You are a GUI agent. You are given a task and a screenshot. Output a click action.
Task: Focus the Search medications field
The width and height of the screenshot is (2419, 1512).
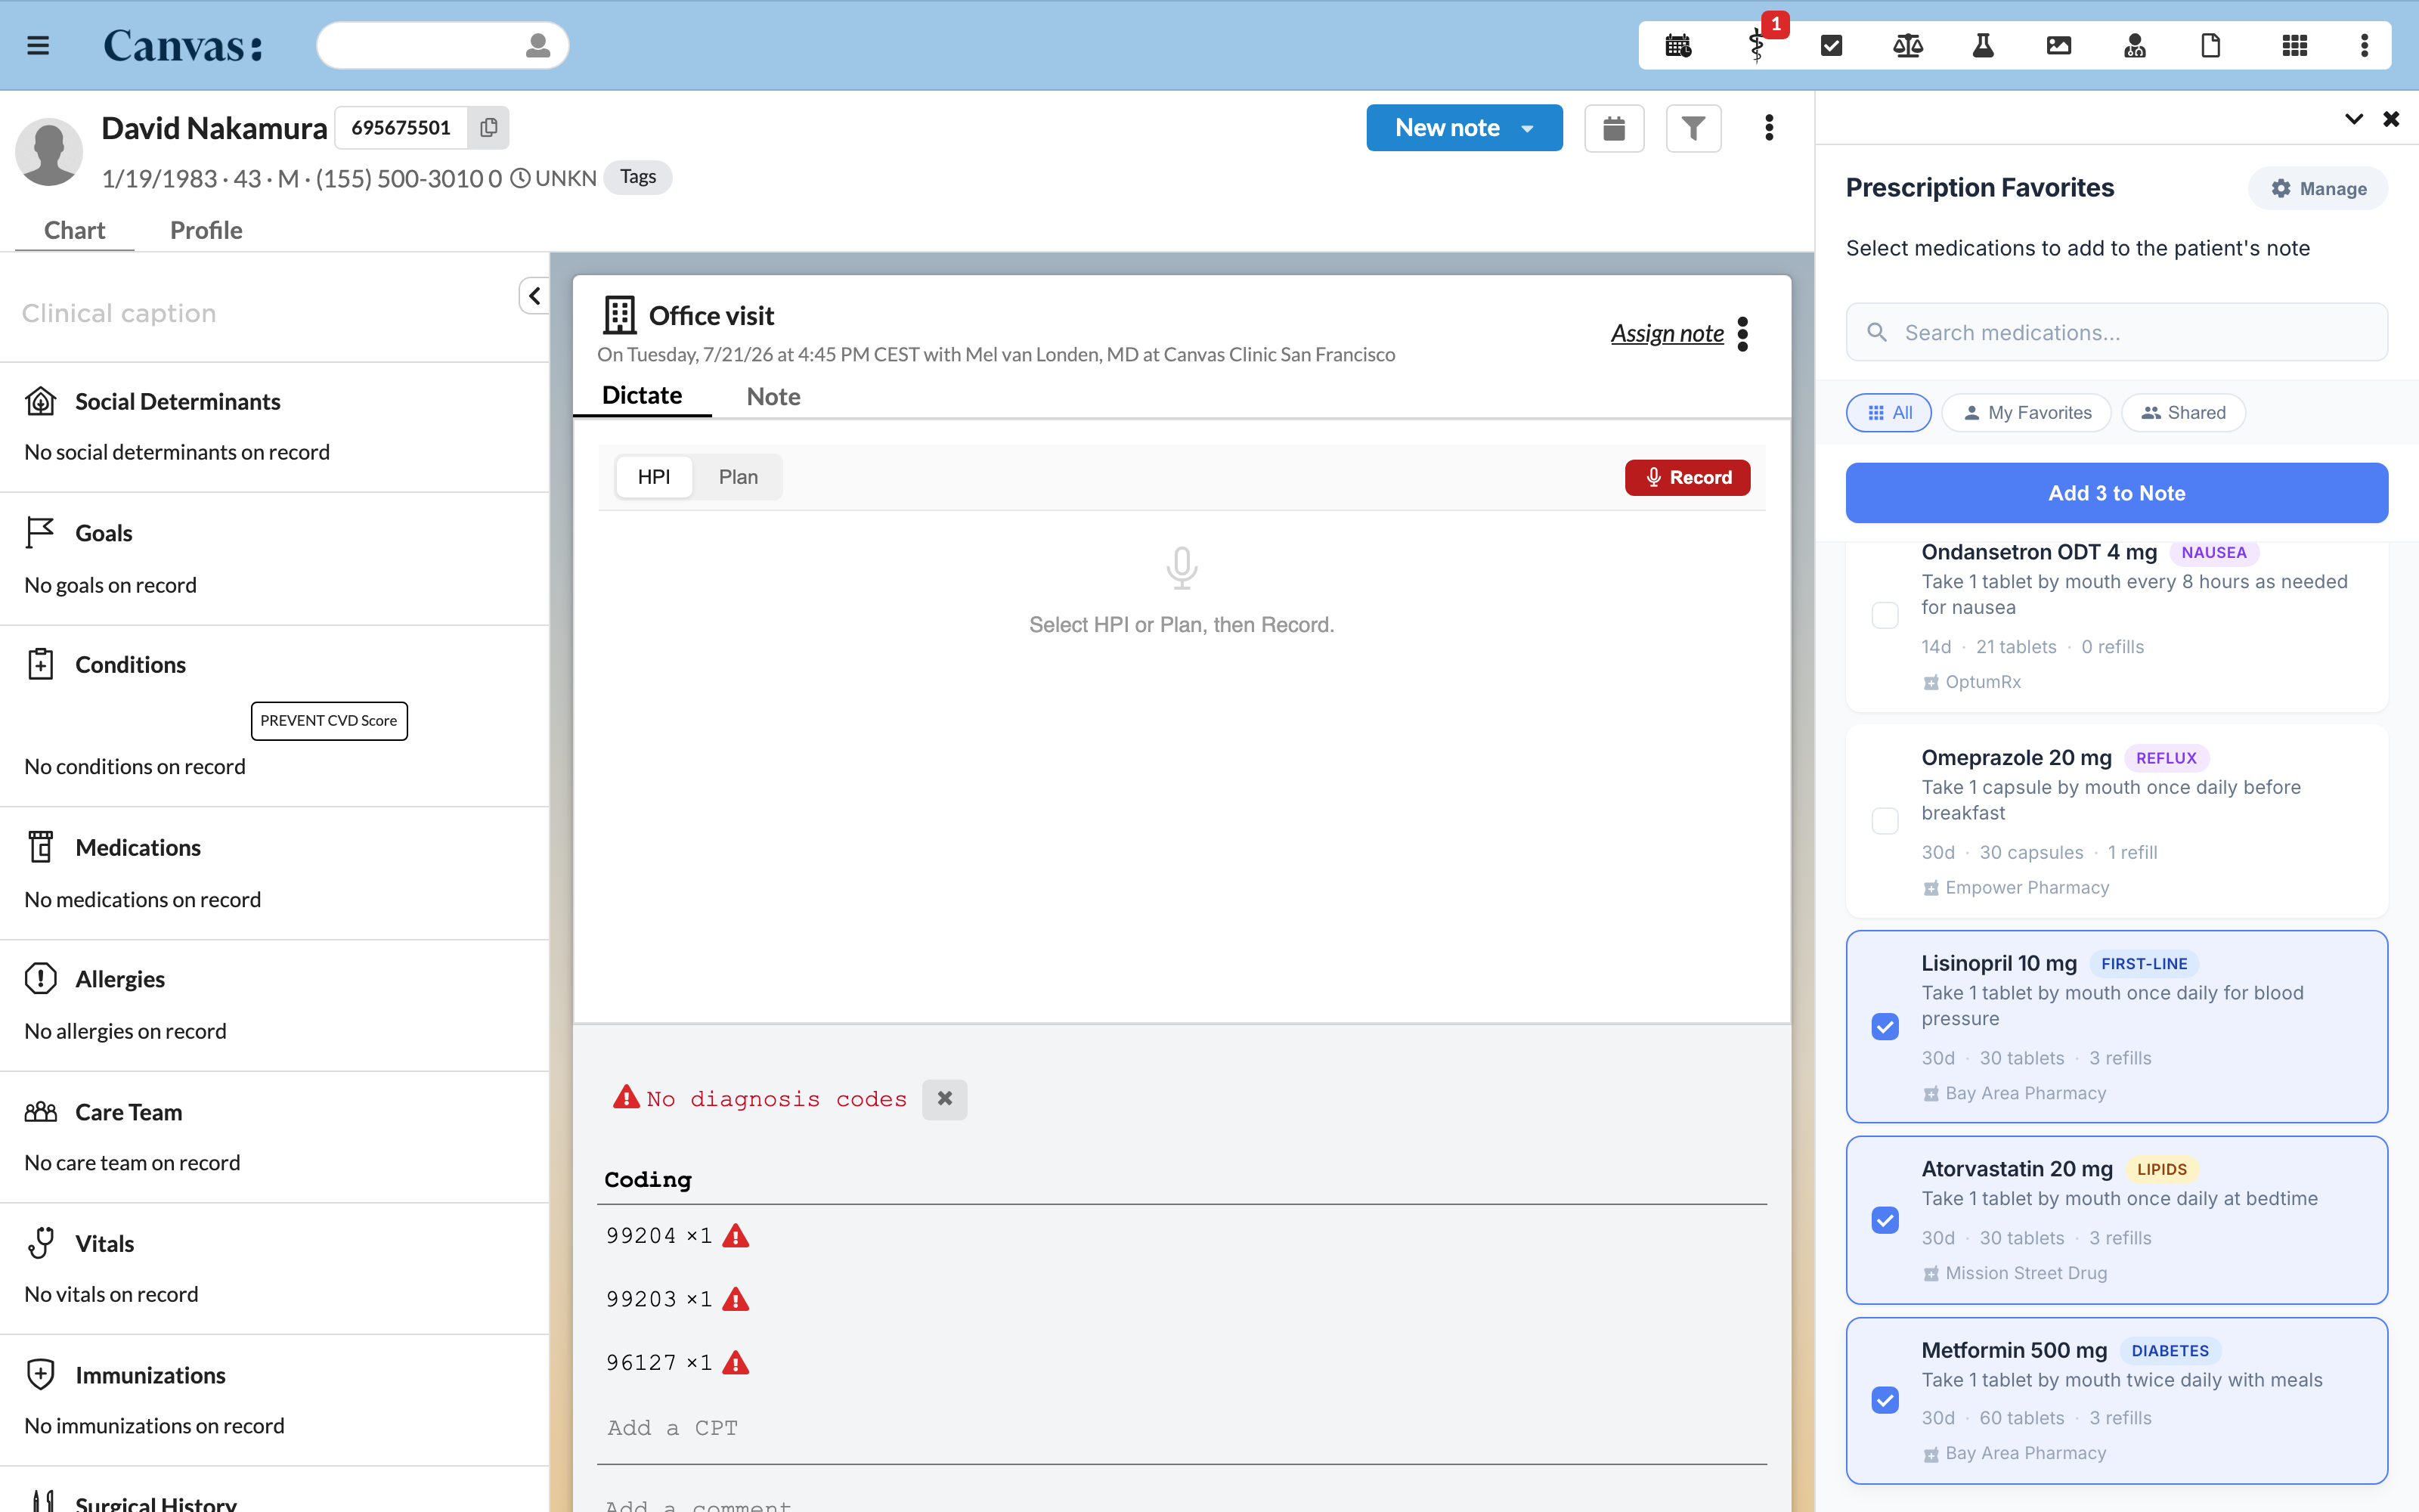[2116, 333]
